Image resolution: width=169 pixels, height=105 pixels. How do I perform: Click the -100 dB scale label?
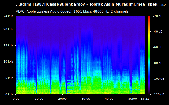tap(159, 79)
